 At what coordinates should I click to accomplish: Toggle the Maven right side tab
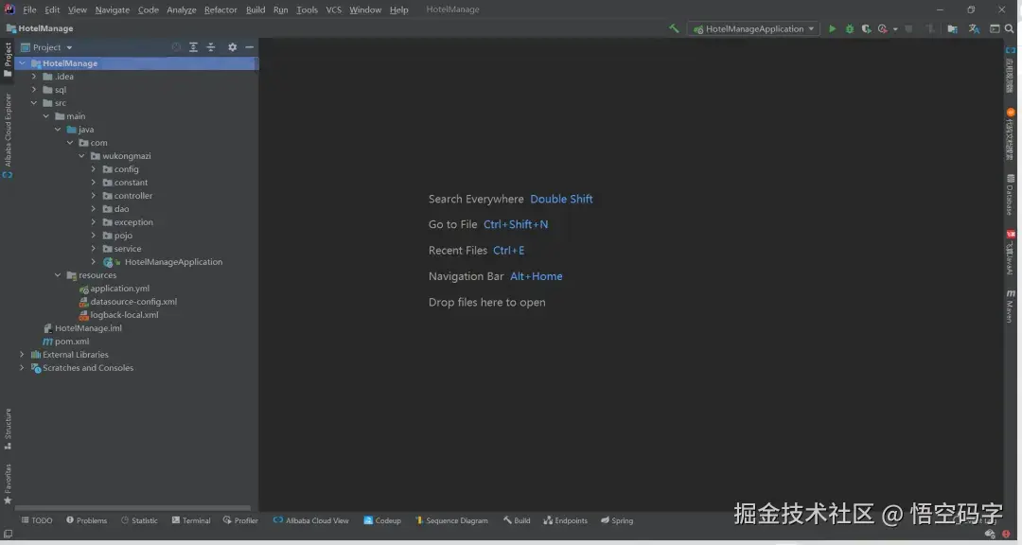1010,307
